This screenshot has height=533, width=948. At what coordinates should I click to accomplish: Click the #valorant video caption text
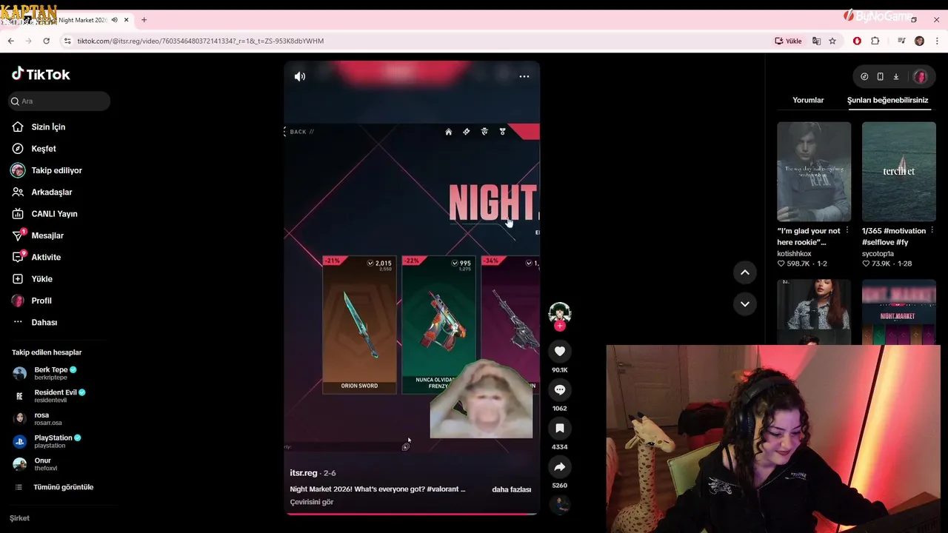pyautogui.click(x=378, y=489)
